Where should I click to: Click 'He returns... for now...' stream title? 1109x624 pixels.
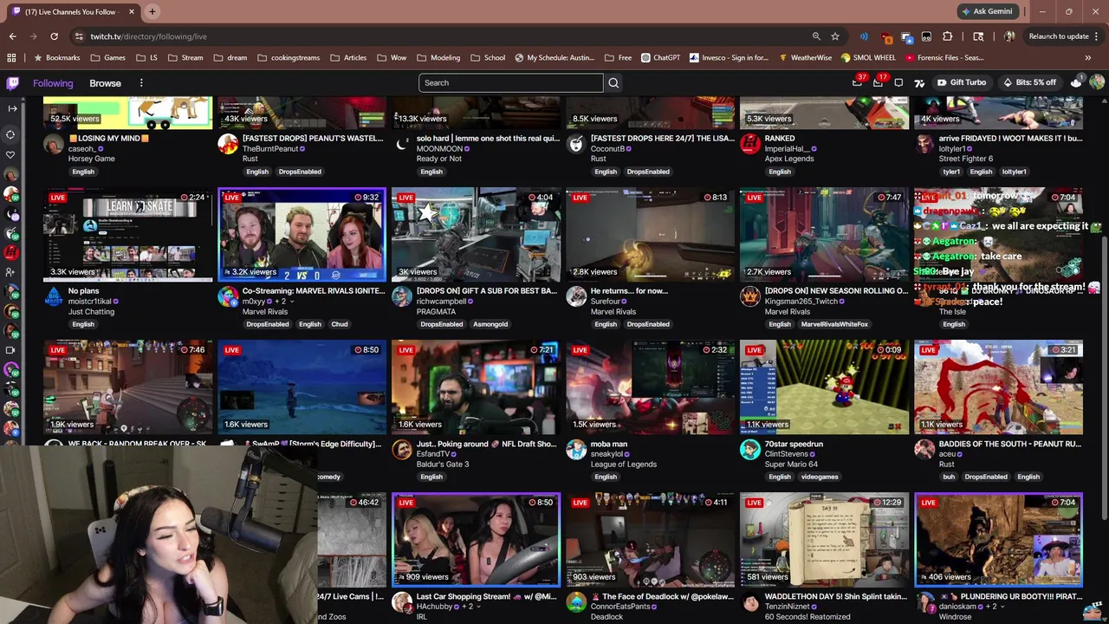tap(629, 291)
